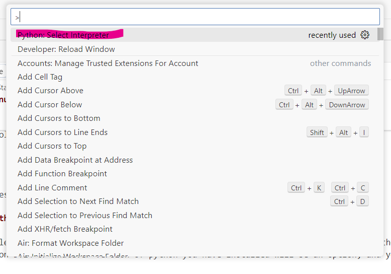Choose Add Cursors to Line Ends
The height and width of the screenshot is (274, 391).
[x=63, y=132]
